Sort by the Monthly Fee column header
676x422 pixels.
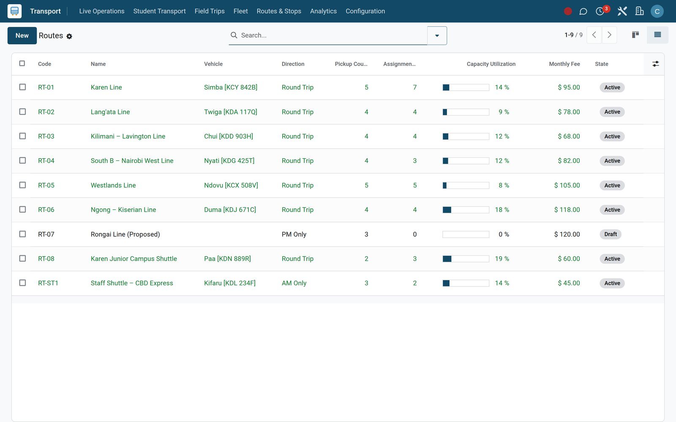(564, 64)
